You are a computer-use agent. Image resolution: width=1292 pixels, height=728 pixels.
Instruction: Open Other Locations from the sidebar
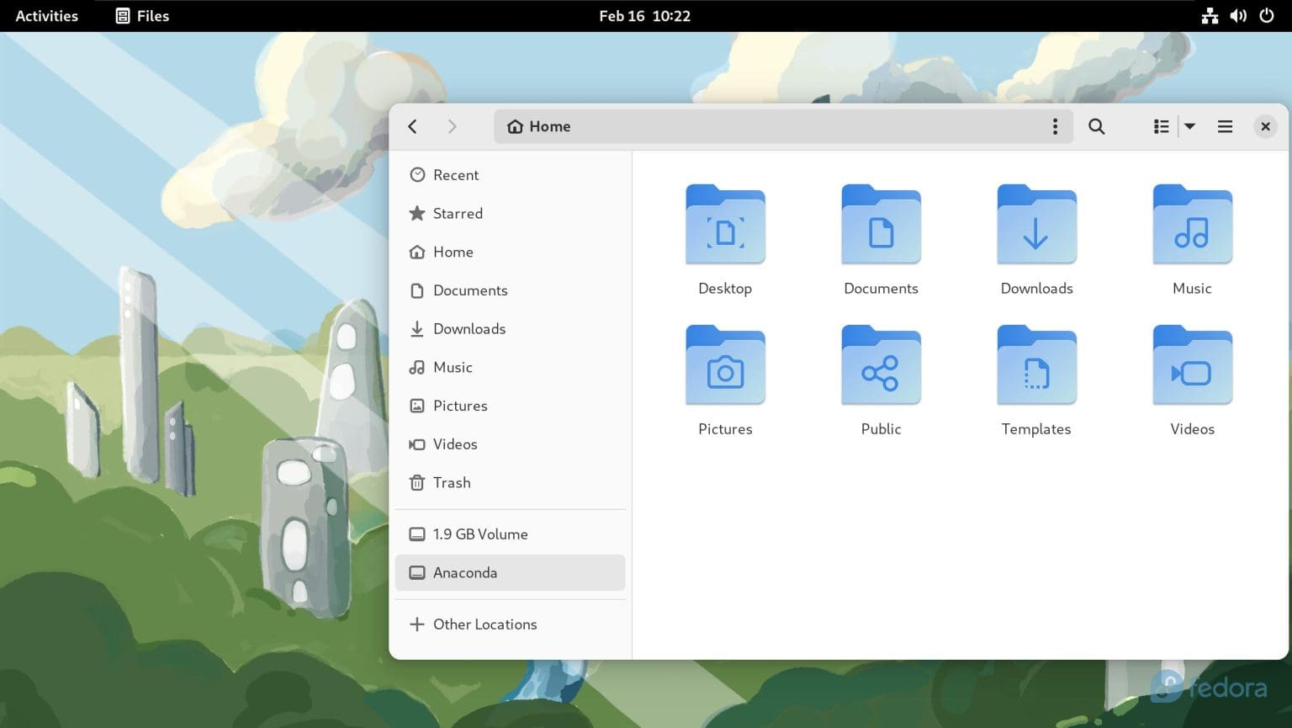485,624
